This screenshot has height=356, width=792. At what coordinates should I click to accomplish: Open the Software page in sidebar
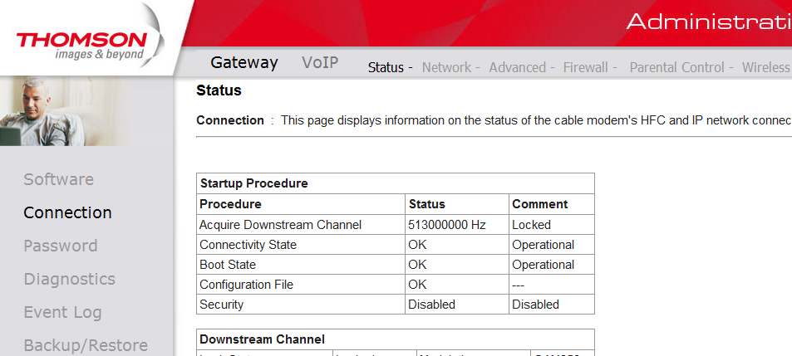(x=58, y=179)
